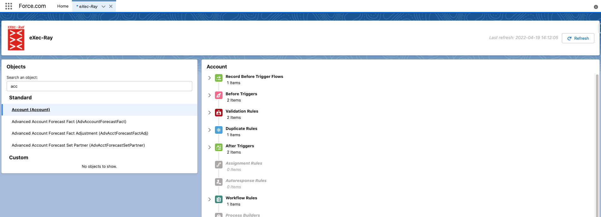Open the eXec-Ray tab dropdown arrow
This screenshot has height=217, width=601.
pyautogui.click(x=103, y=6)
